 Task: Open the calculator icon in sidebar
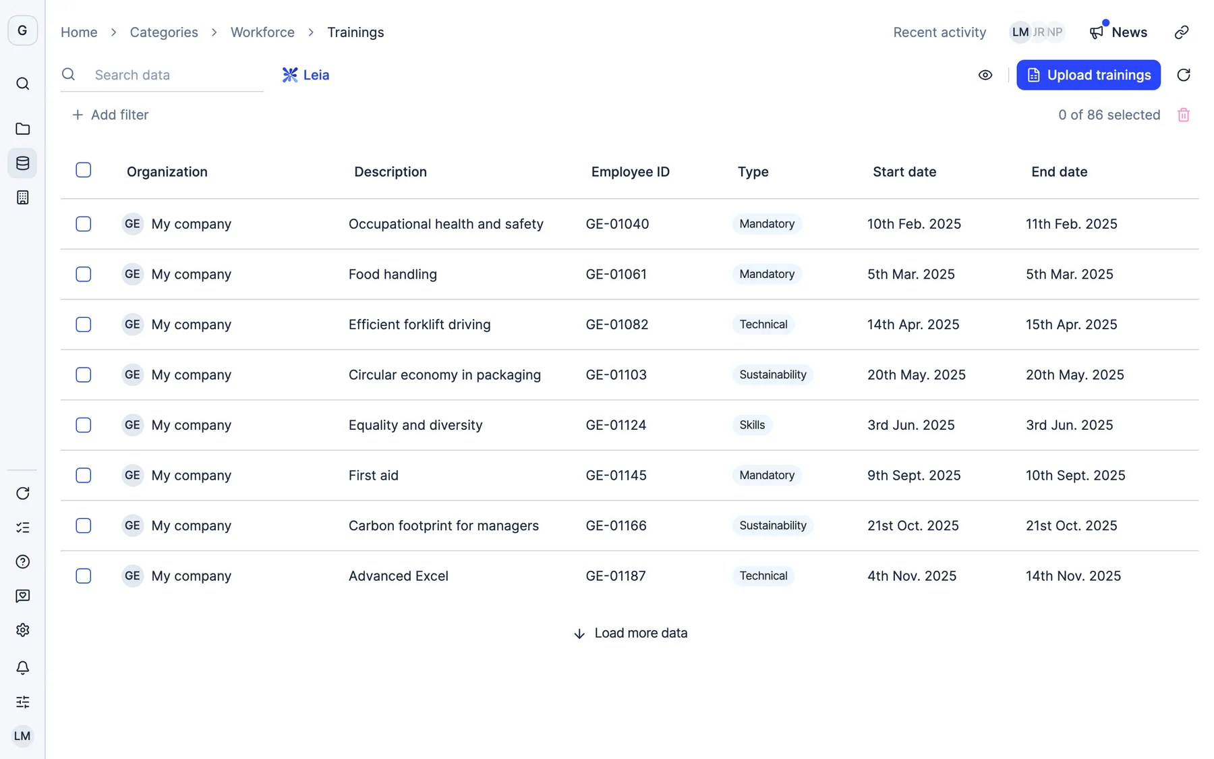tap(22, 198)
